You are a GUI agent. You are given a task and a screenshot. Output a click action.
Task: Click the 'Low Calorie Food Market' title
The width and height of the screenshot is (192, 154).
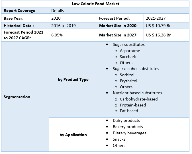tap(95, 4)
